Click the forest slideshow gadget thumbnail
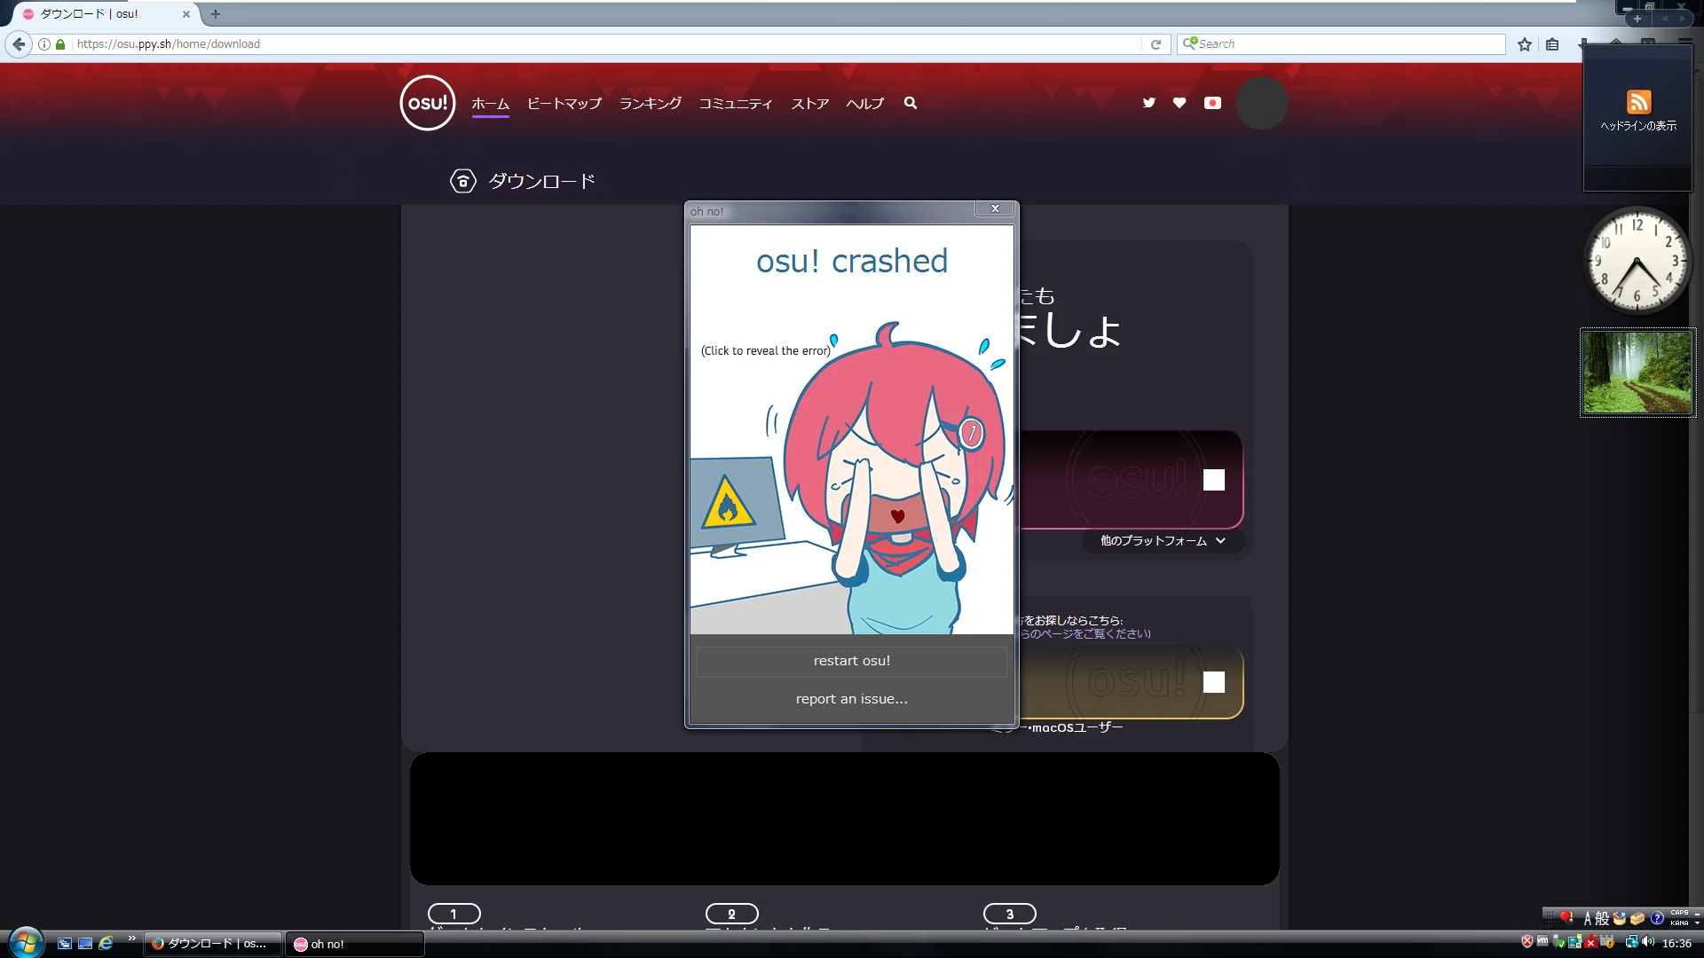 coord(1637,373)
